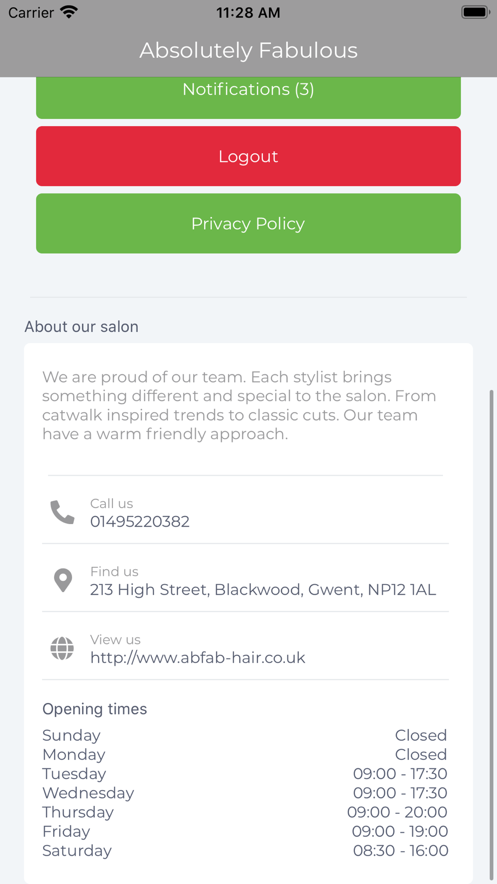
Task: Tap the Wi-Fi status icon
Action: pos(69,12)
